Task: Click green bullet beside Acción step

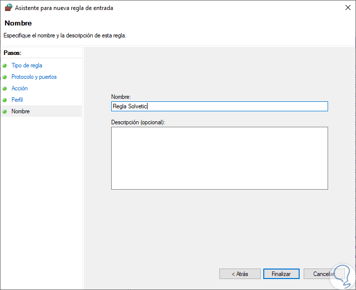Action: coord(5,88)
